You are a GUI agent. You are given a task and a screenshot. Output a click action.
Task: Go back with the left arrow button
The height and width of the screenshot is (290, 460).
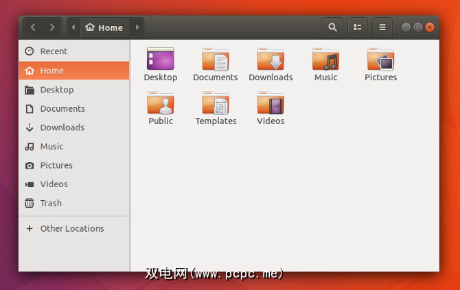point(33,27)
